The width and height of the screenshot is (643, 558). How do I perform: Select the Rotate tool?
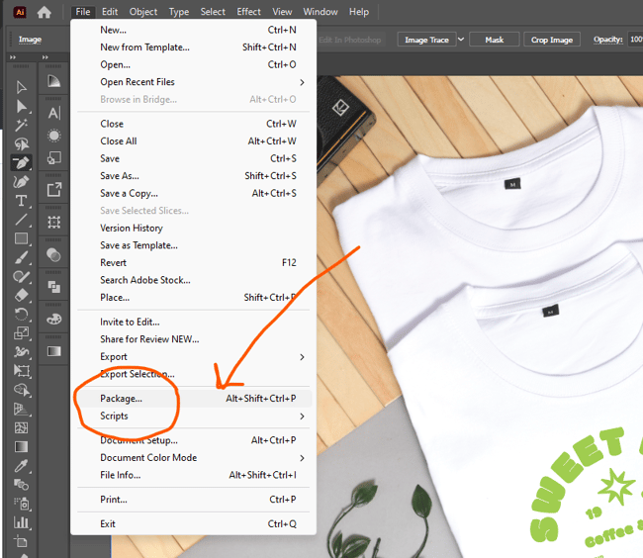22,315
